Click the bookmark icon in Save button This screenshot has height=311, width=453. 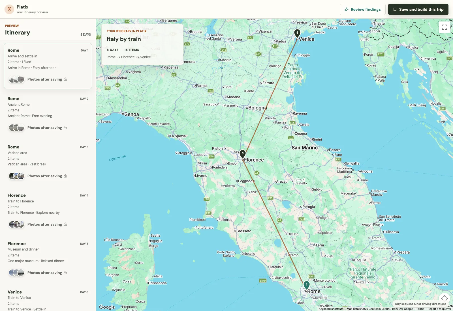pos(395,9)
